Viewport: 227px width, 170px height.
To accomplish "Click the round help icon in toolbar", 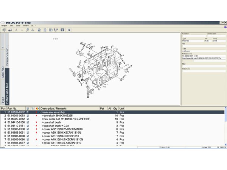I will 69,29.
